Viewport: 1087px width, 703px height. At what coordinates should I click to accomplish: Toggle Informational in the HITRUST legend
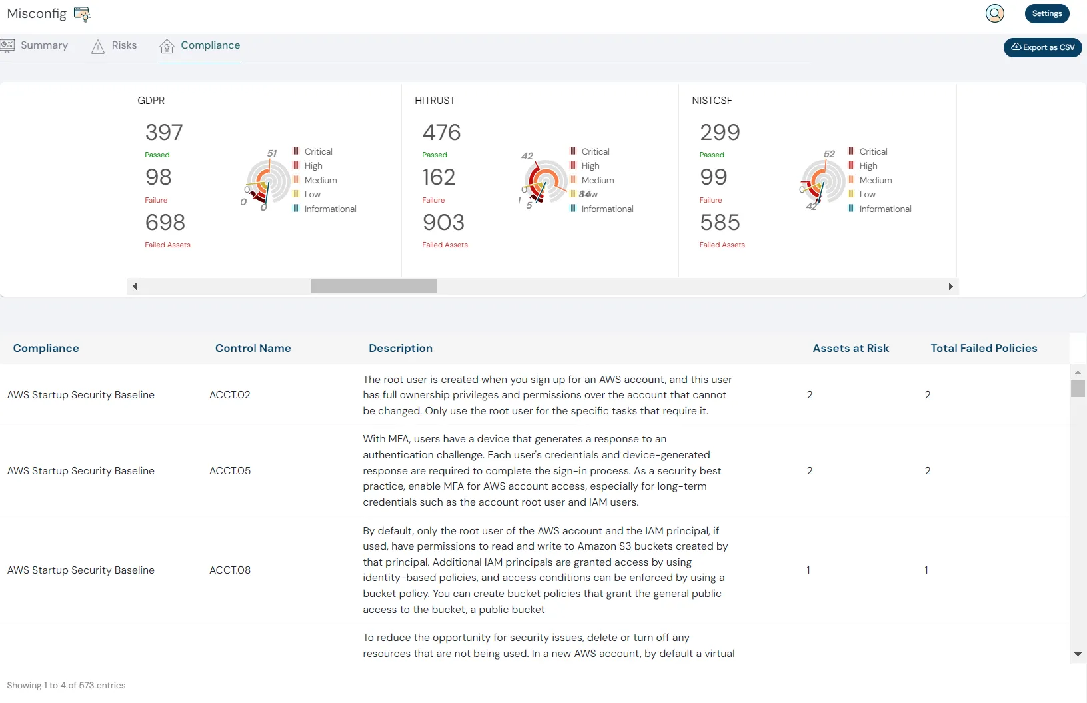tap(602, 209)
